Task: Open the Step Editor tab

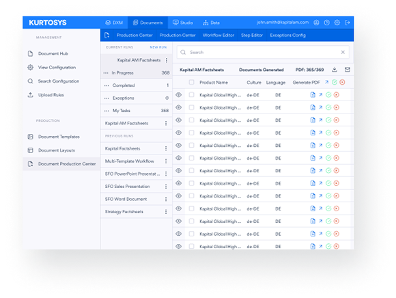Action: coord(252,35)
